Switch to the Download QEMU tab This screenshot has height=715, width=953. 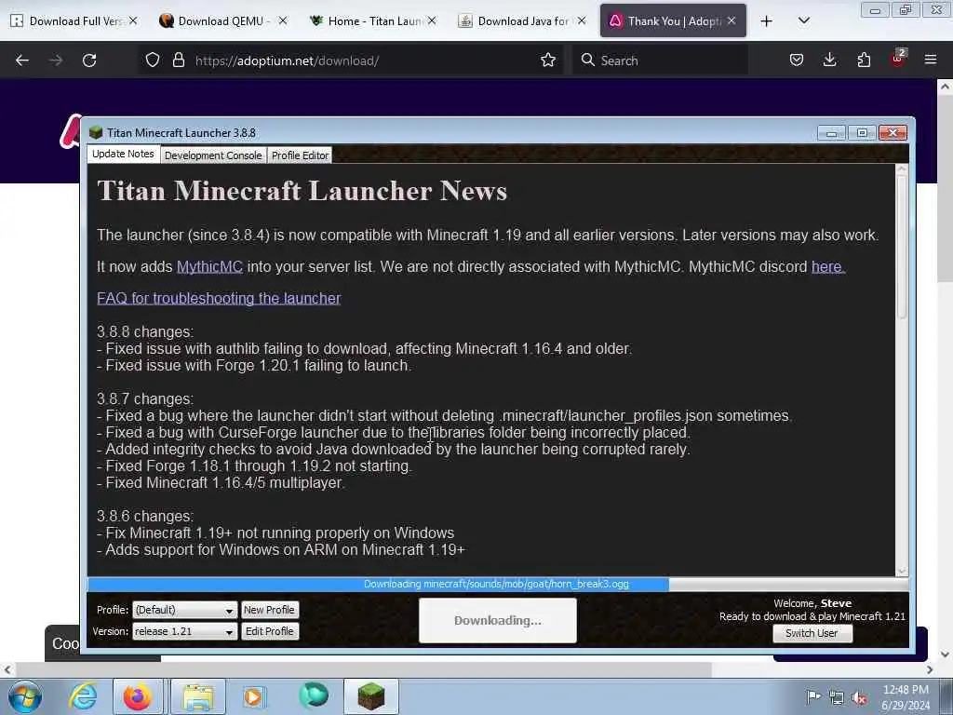(x=221, y=21)
